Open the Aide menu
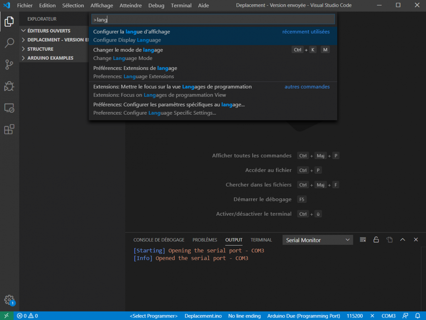Image resolution: width=426 pixels, height=320 pixels. point(203,5)
